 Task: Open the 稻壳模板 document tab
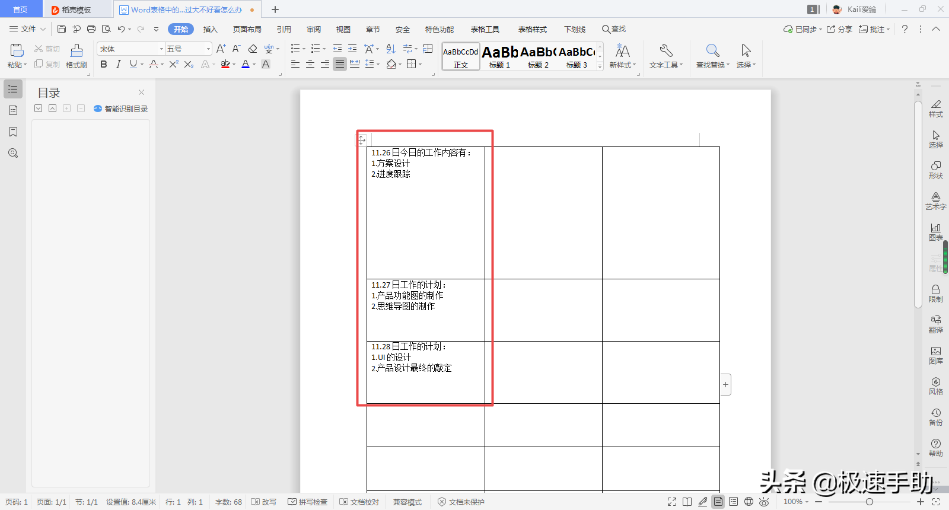pyautogui.click(x=76, y=9)
